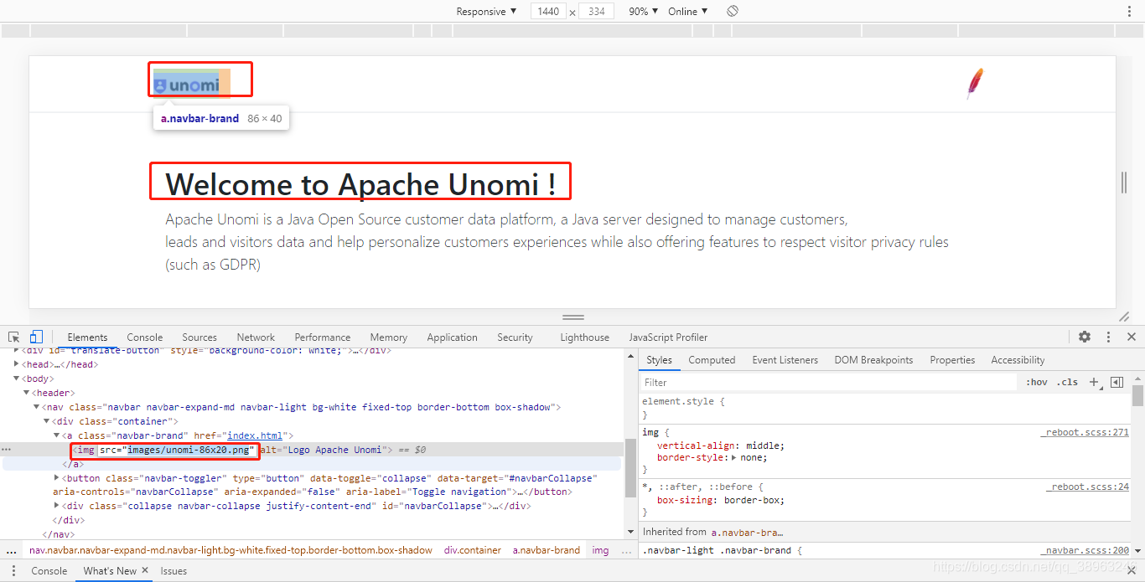Expand the navbarCollapse div node

pyautogui.click(x=57, y=506)
